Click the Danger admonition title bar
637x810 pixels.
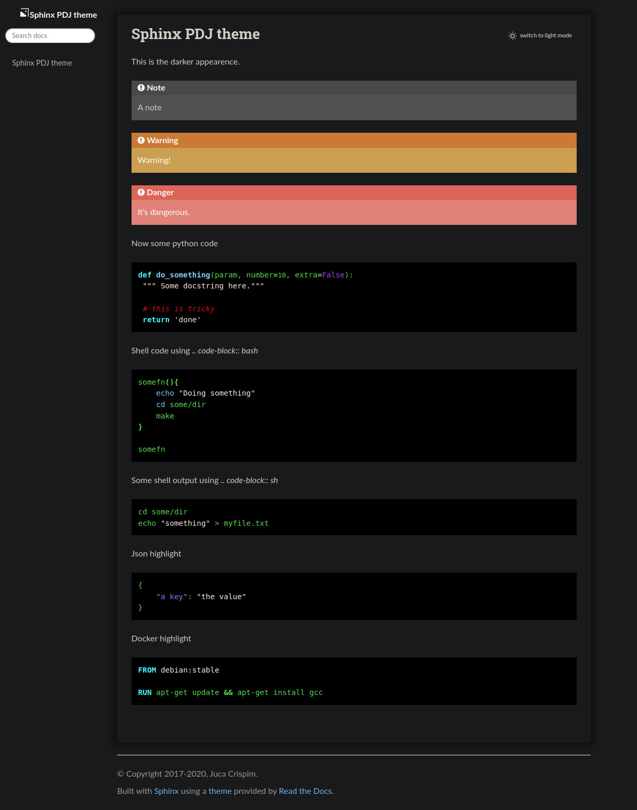[x=354, y=193]
